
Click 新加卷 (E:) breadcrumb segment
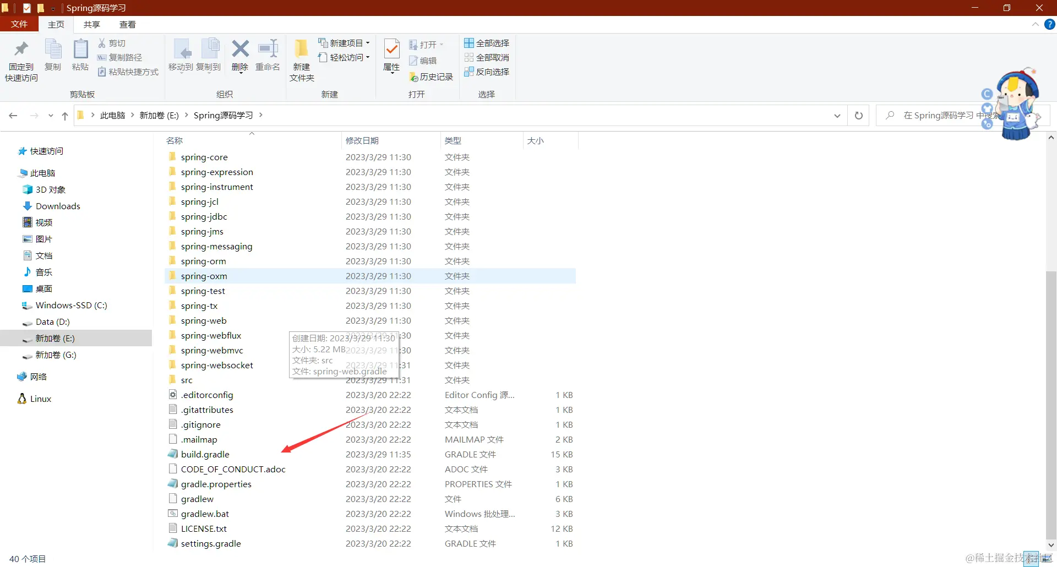[x=159, y=115]
